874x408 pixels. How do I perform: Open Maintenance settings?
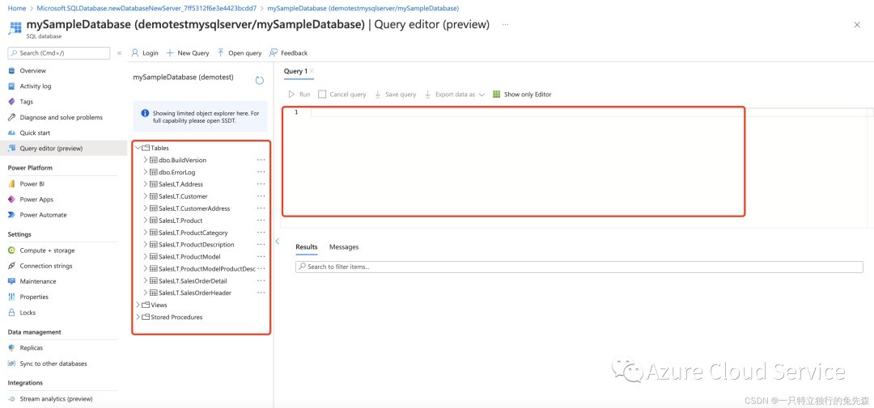click(x=37, y=281)
